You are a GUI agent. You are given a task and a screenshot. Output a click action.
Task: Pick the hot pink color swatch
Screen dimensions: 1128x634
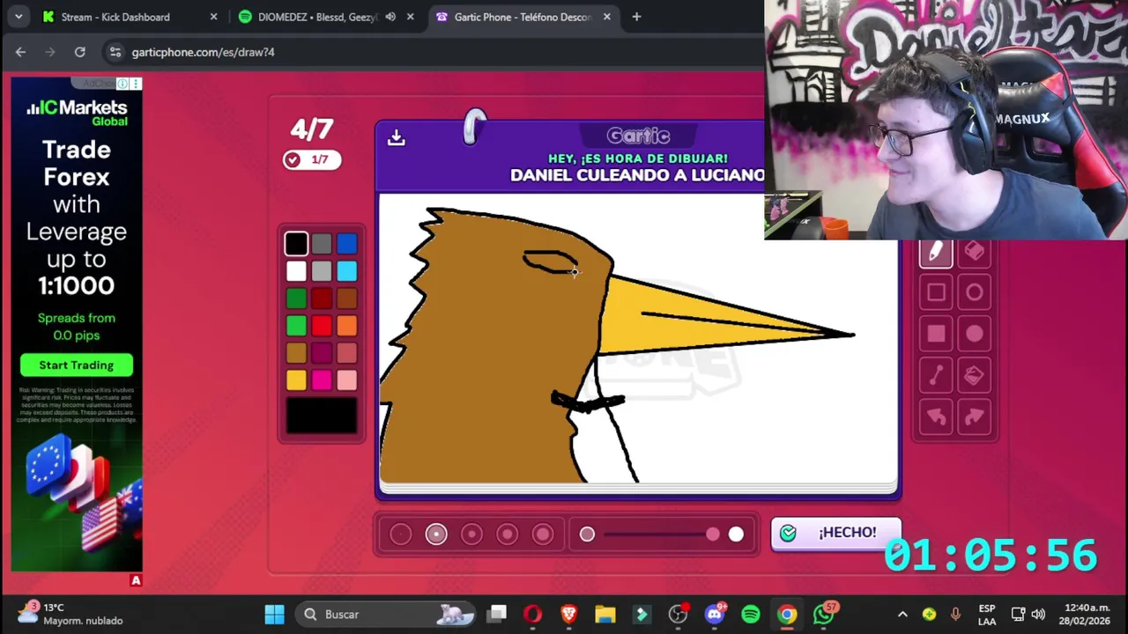click(x=322, y=380)
